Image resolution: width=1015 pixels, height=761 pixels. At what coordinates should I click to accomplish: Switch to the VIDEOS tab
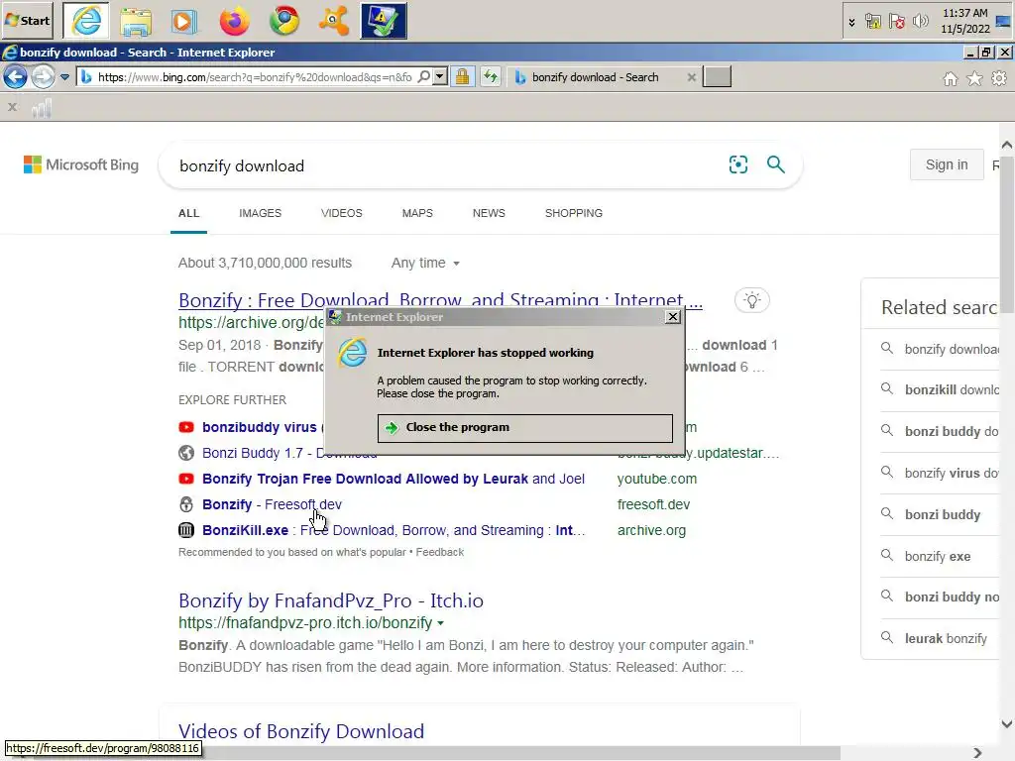coord(342,213)
